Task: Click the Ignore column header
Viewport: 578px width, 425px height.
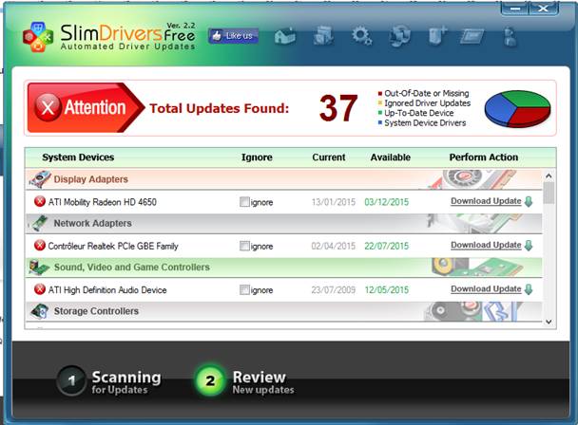Action: coord(257,157)
